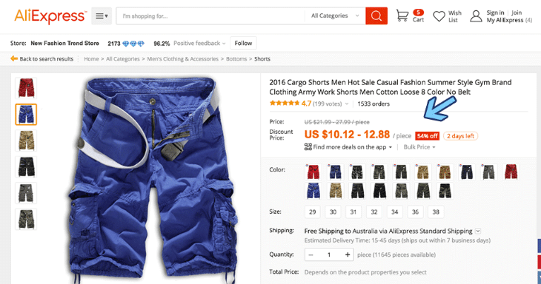The width and height of the screenshot is (541, 284).
Task: Go to Men's Clothing & Accessories breadcrumb
Action: (183, 59)
